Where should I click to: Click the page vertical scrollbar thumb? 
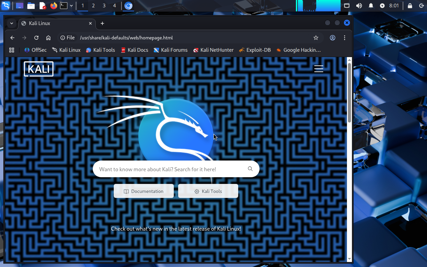(349, 92)
